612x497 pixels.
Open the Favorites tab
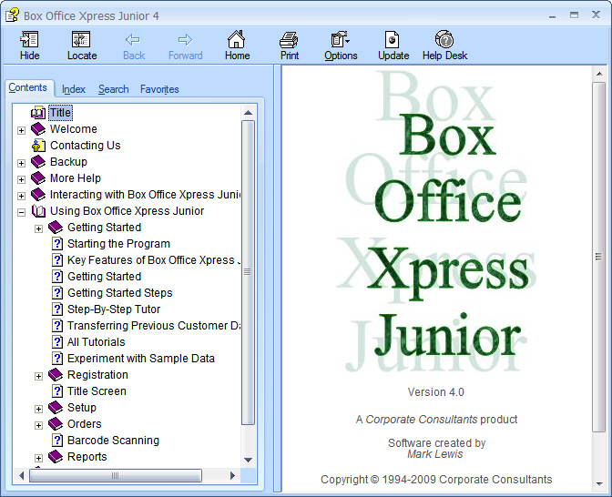(x=159, y=89)
